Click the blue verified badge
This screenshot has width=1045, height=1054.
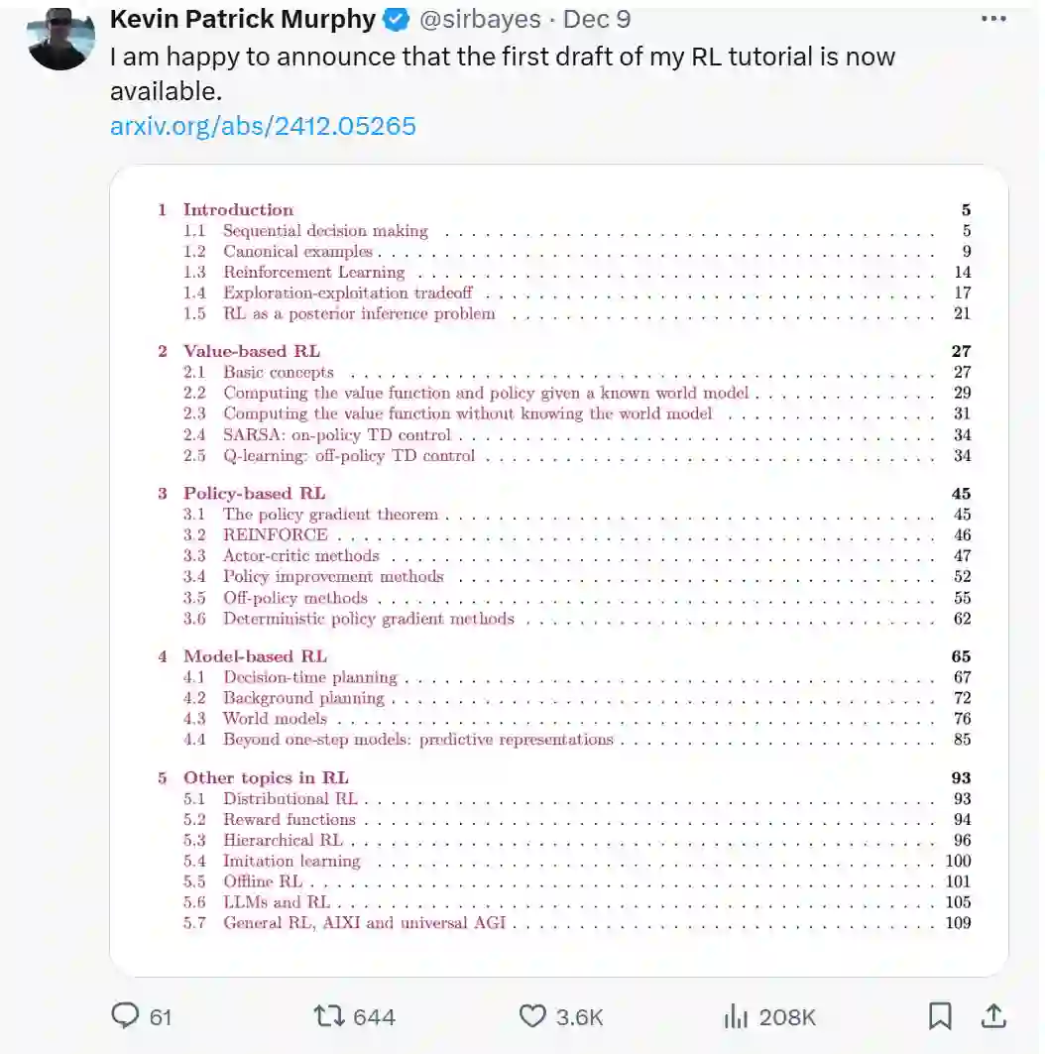coord(398,19)
